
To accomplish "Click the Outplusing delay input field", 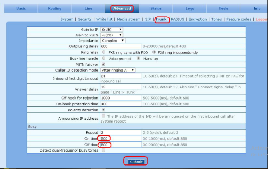I will [x=121, y=46].
